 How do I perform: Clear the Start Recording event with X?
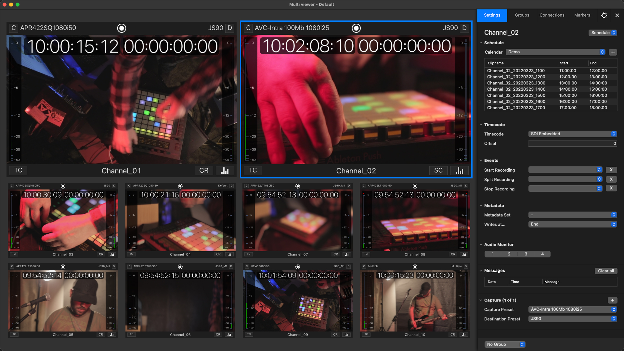point(611,170)
